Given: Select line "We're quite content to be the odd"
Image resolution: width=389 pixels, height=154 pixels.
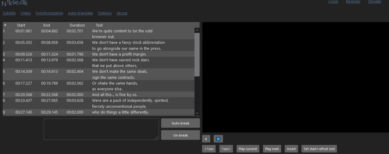Looking at the screenshot, I should pyautogui.click(x=122, y=31).
